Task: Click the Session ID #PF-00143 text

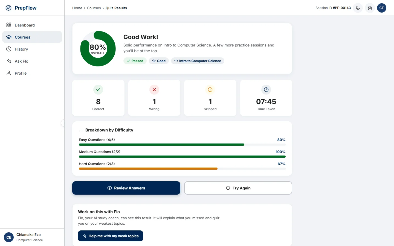Action: tap(333, 8)
